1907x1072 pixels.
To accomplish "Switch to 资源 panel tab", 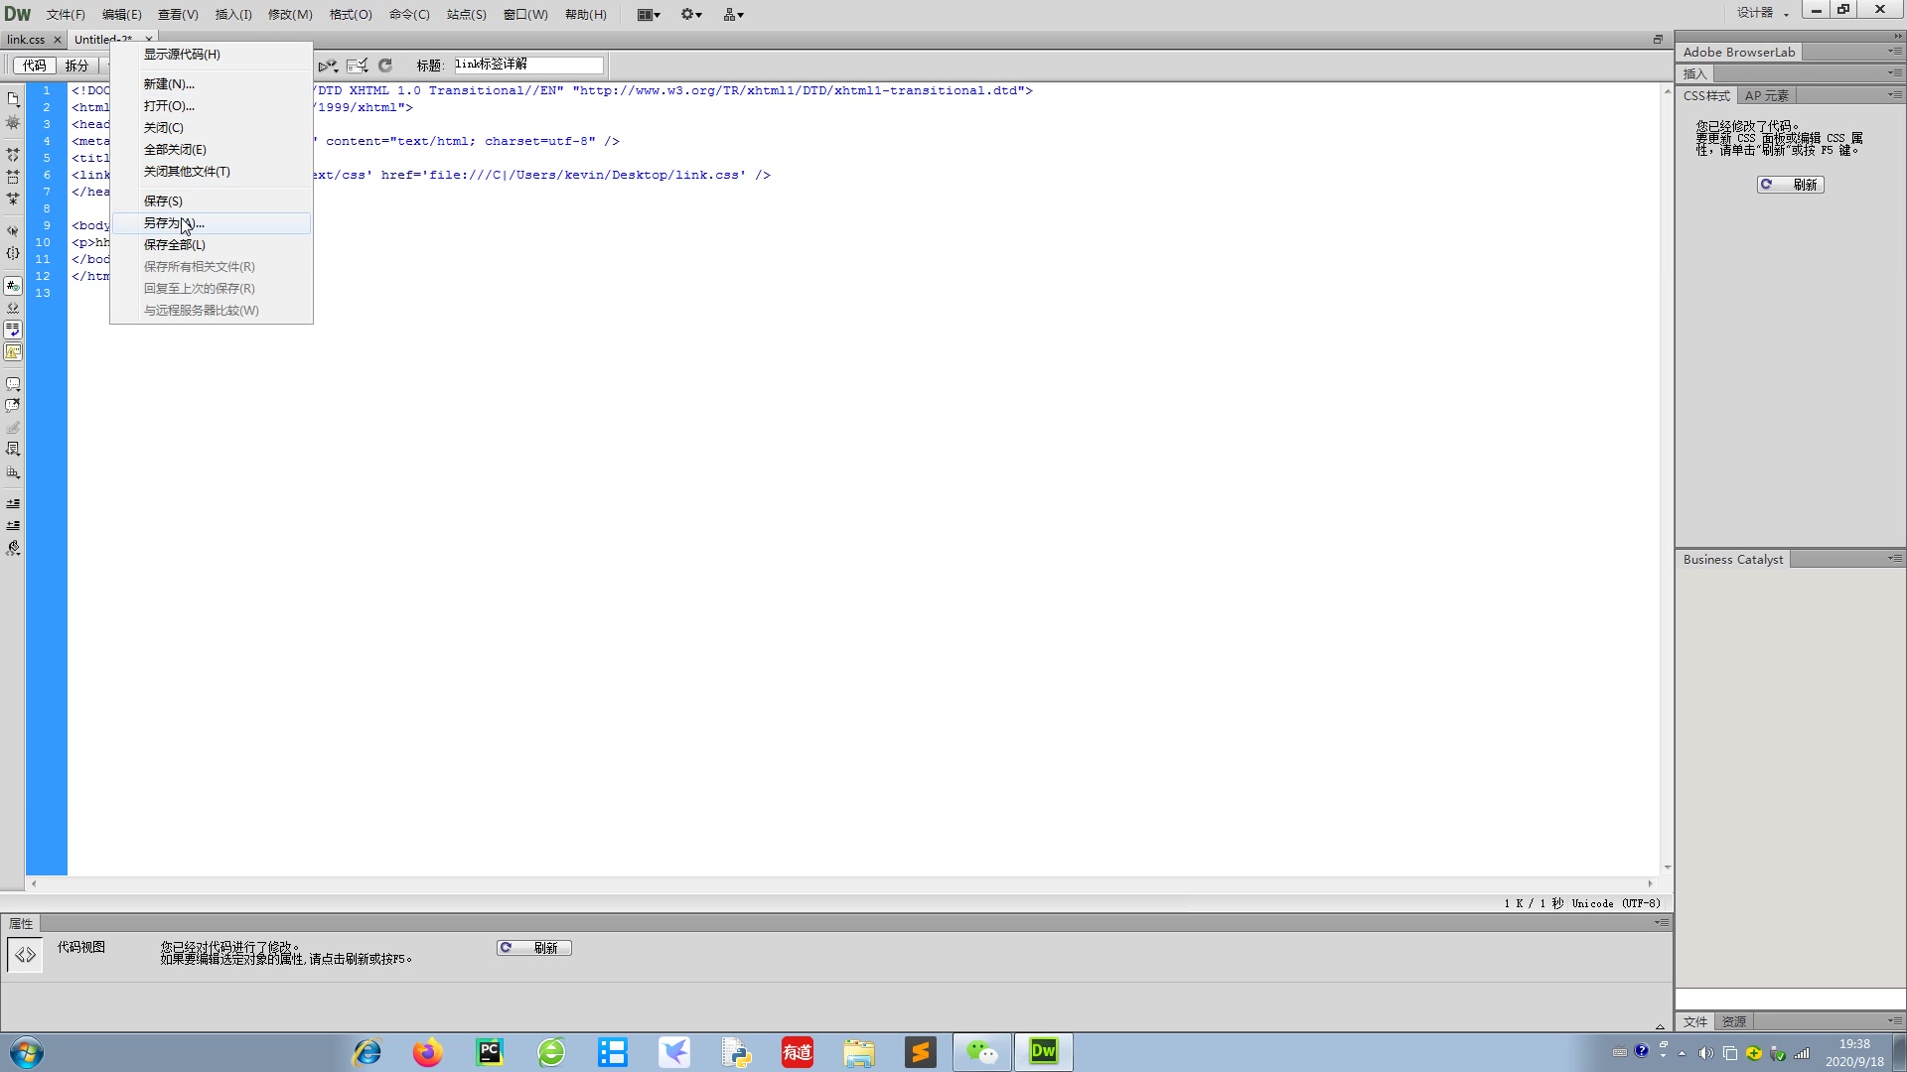I will pos(1734,1022).
